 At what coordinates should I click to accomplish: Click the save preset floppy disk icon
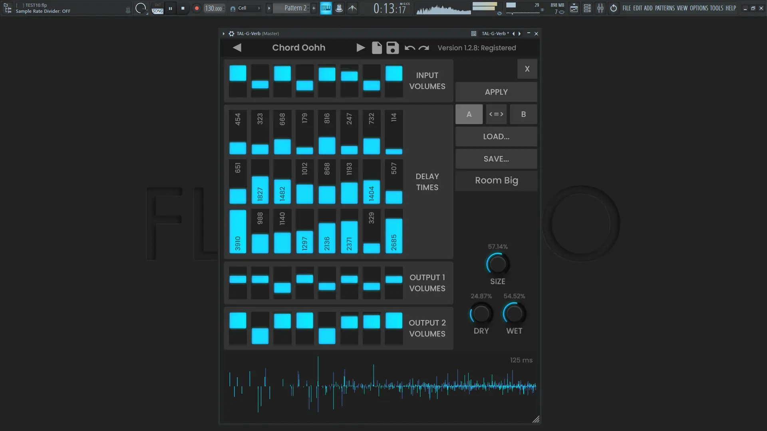(392, 48)
